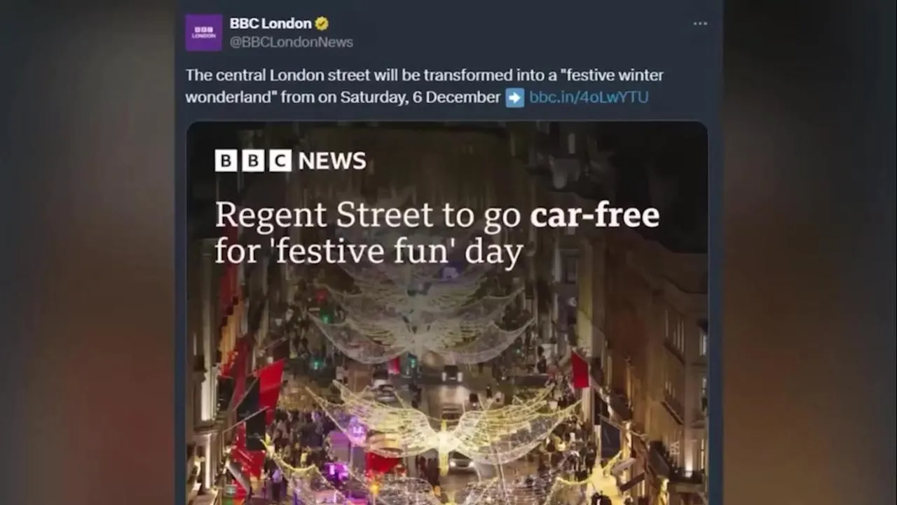
Task: Open the BBC London profile avatar
Action: (203, 32)
